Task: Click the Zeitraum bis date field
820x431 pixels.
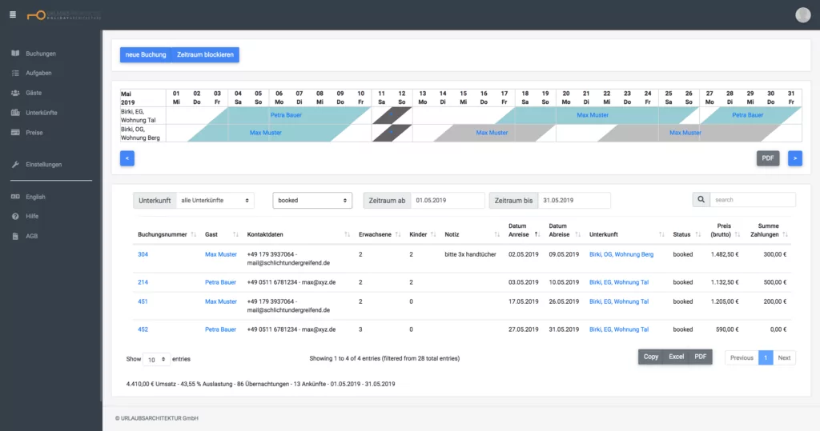Action: coord(574,200)
